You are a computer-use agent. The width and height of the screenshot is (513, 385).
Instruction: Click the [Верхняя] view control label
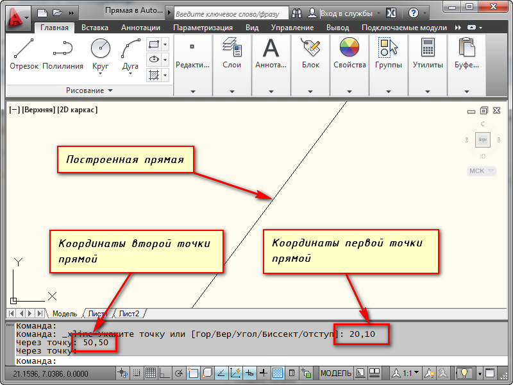point(38,110)
